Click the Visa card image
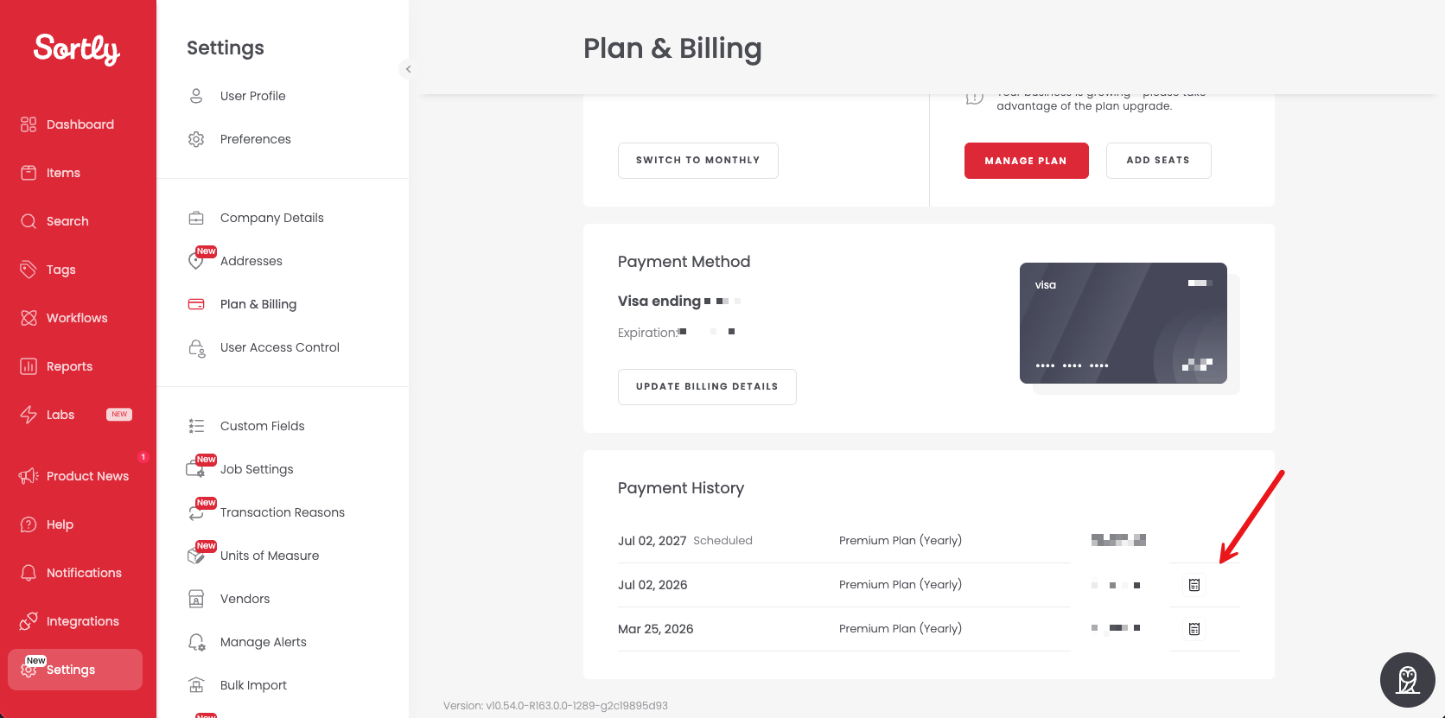This screenshot has width=1445, height=718. [1124, 323]
